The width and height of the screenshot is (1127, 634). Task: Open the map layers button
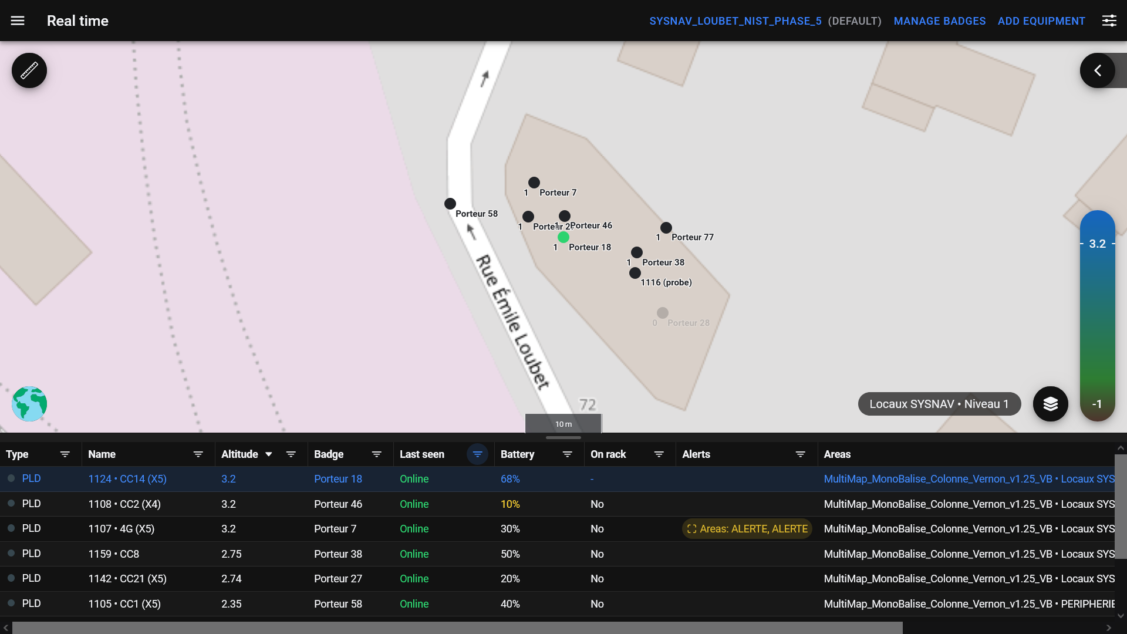click(1050, 404)
